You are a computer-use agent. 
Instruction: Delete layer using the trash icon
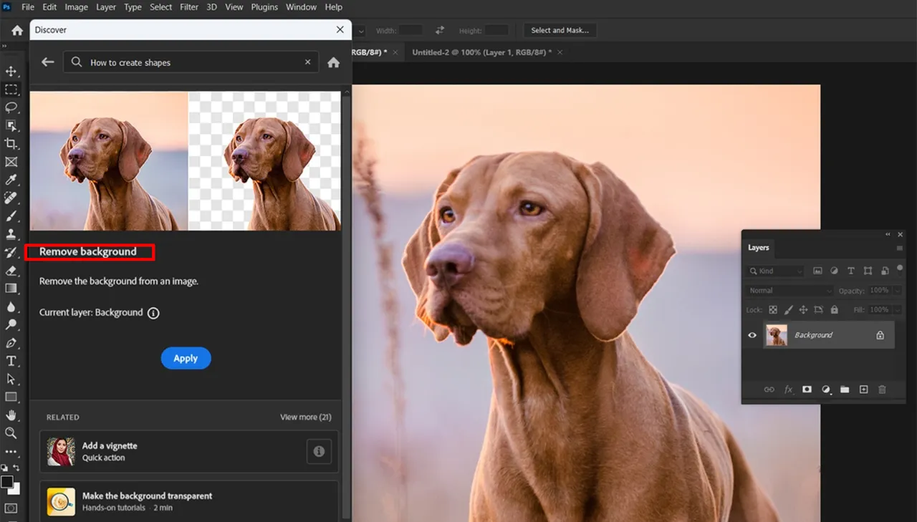tap(882, 390)
